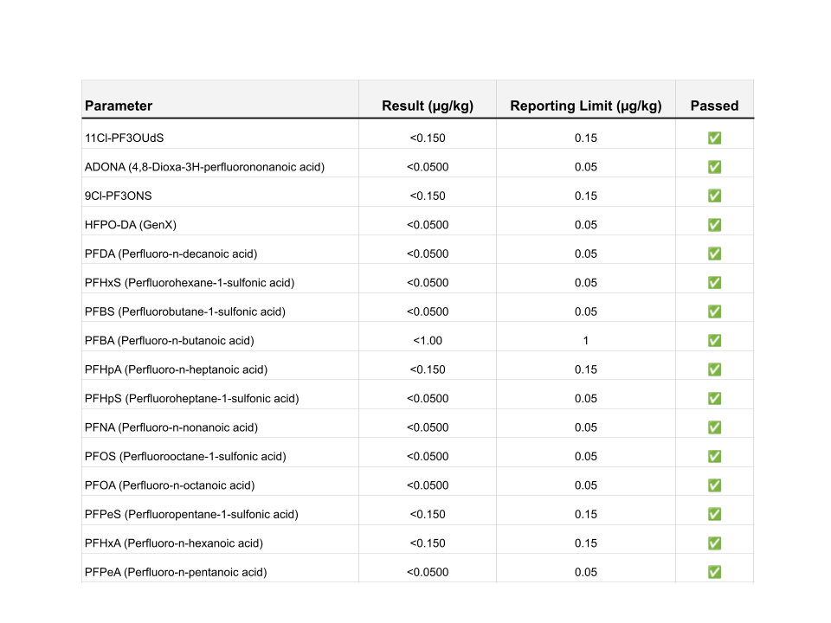Click the PFBS (Perfluorobutane-1-sulfonic acid) cell
831x623 pixels.
(185, 311)
